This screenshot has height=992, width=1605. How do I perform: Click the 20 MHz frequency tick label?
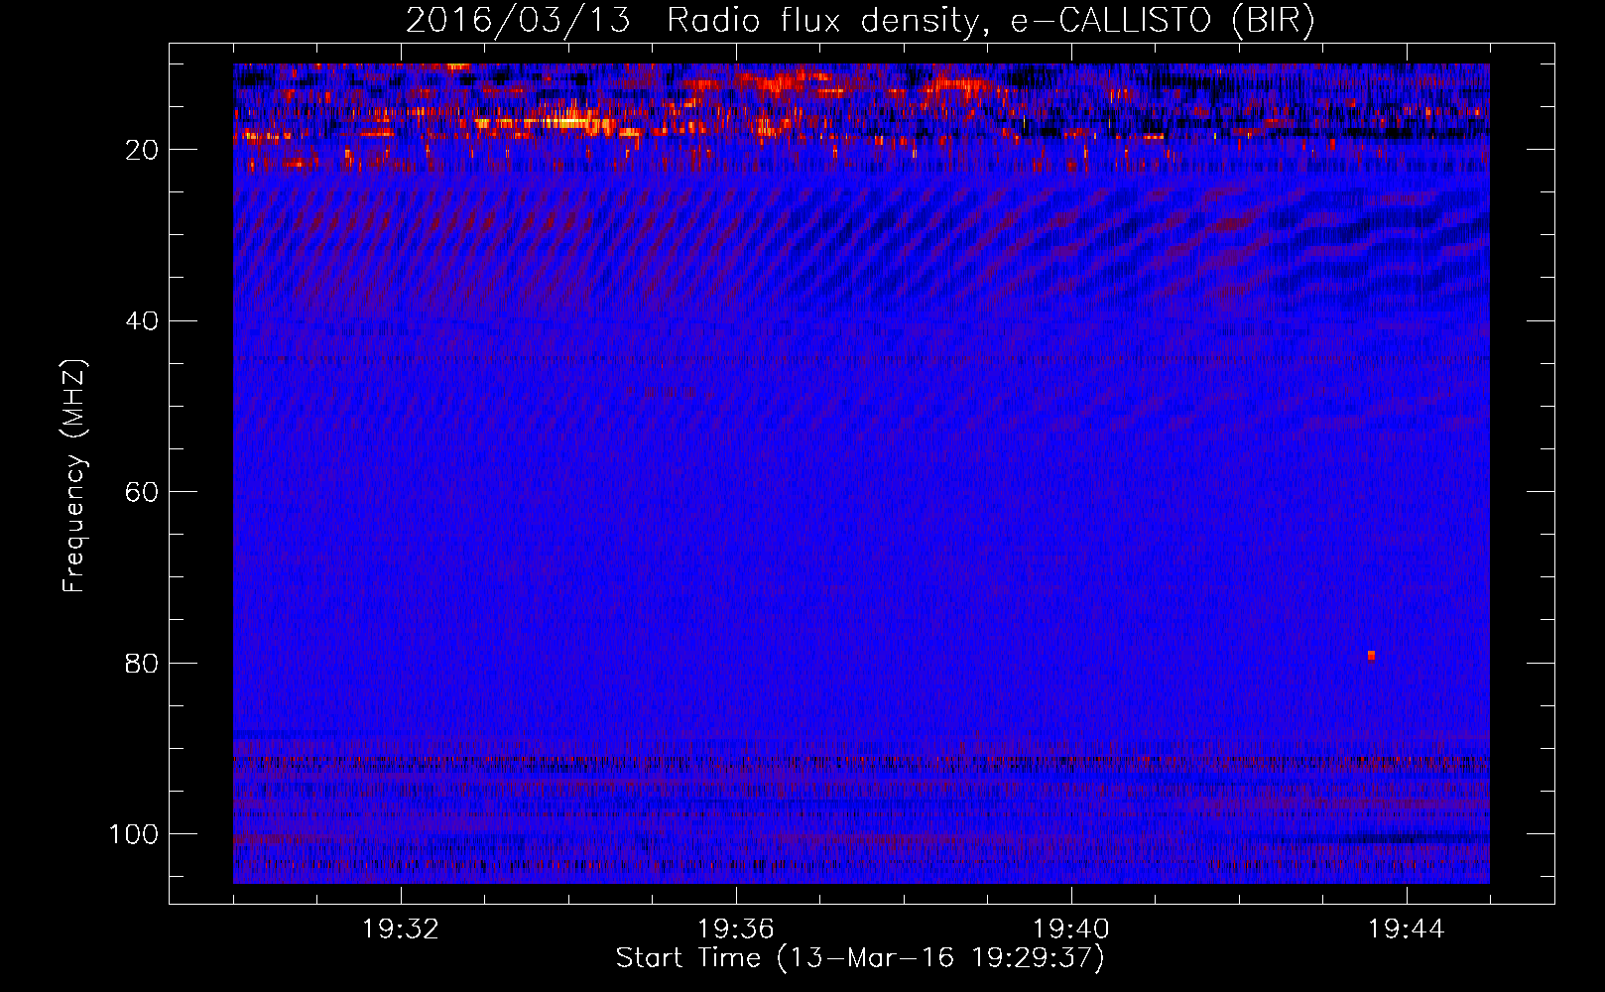(143, 150)
